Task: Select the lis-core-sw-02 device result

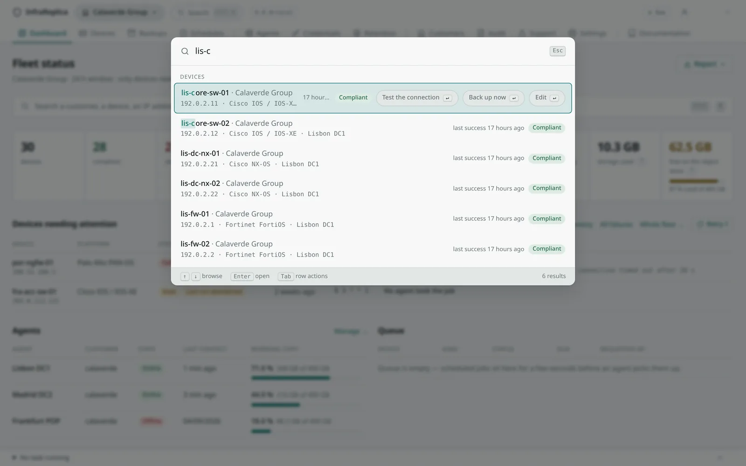Action: point(373,128)
